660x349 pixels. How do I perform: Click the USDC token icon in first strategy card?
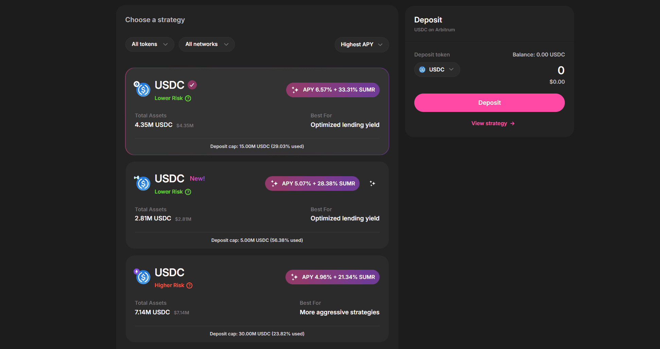click(143, 90)
